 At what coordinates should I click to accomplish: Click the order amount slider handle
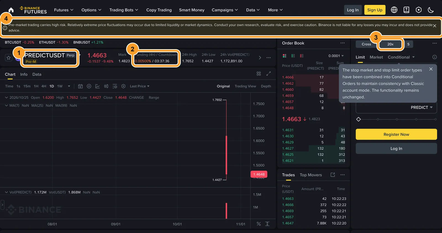[x=359, y=119]
